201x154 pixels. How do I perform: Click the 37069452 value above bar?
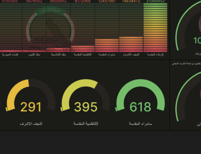pyautogui.click(x=155, y=1)
